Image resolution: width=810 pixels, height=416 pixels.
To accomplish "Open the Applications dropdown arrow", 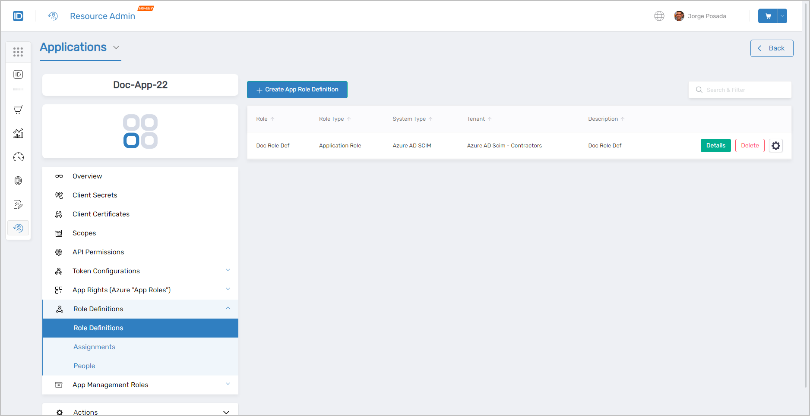I will 116,47.
